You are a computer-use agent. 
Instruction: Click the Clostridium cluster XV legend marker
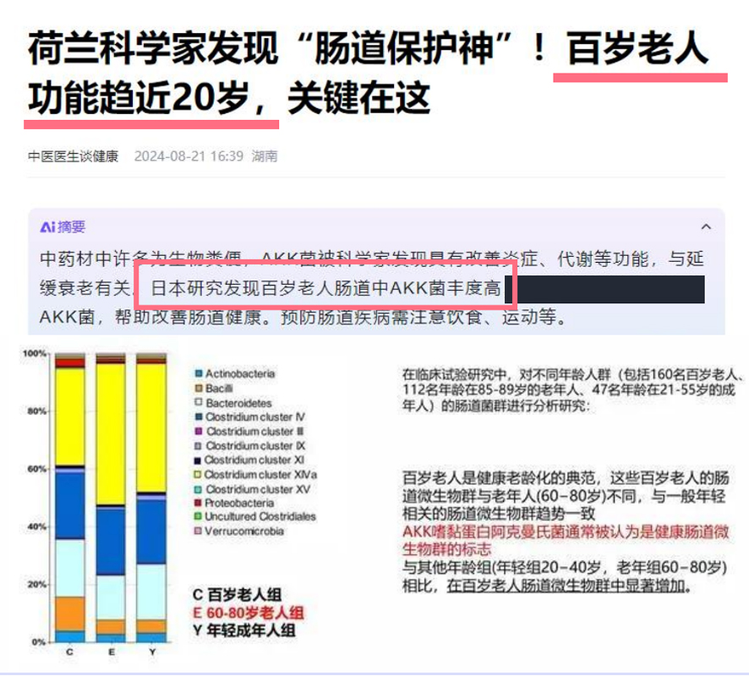(199, 489)
